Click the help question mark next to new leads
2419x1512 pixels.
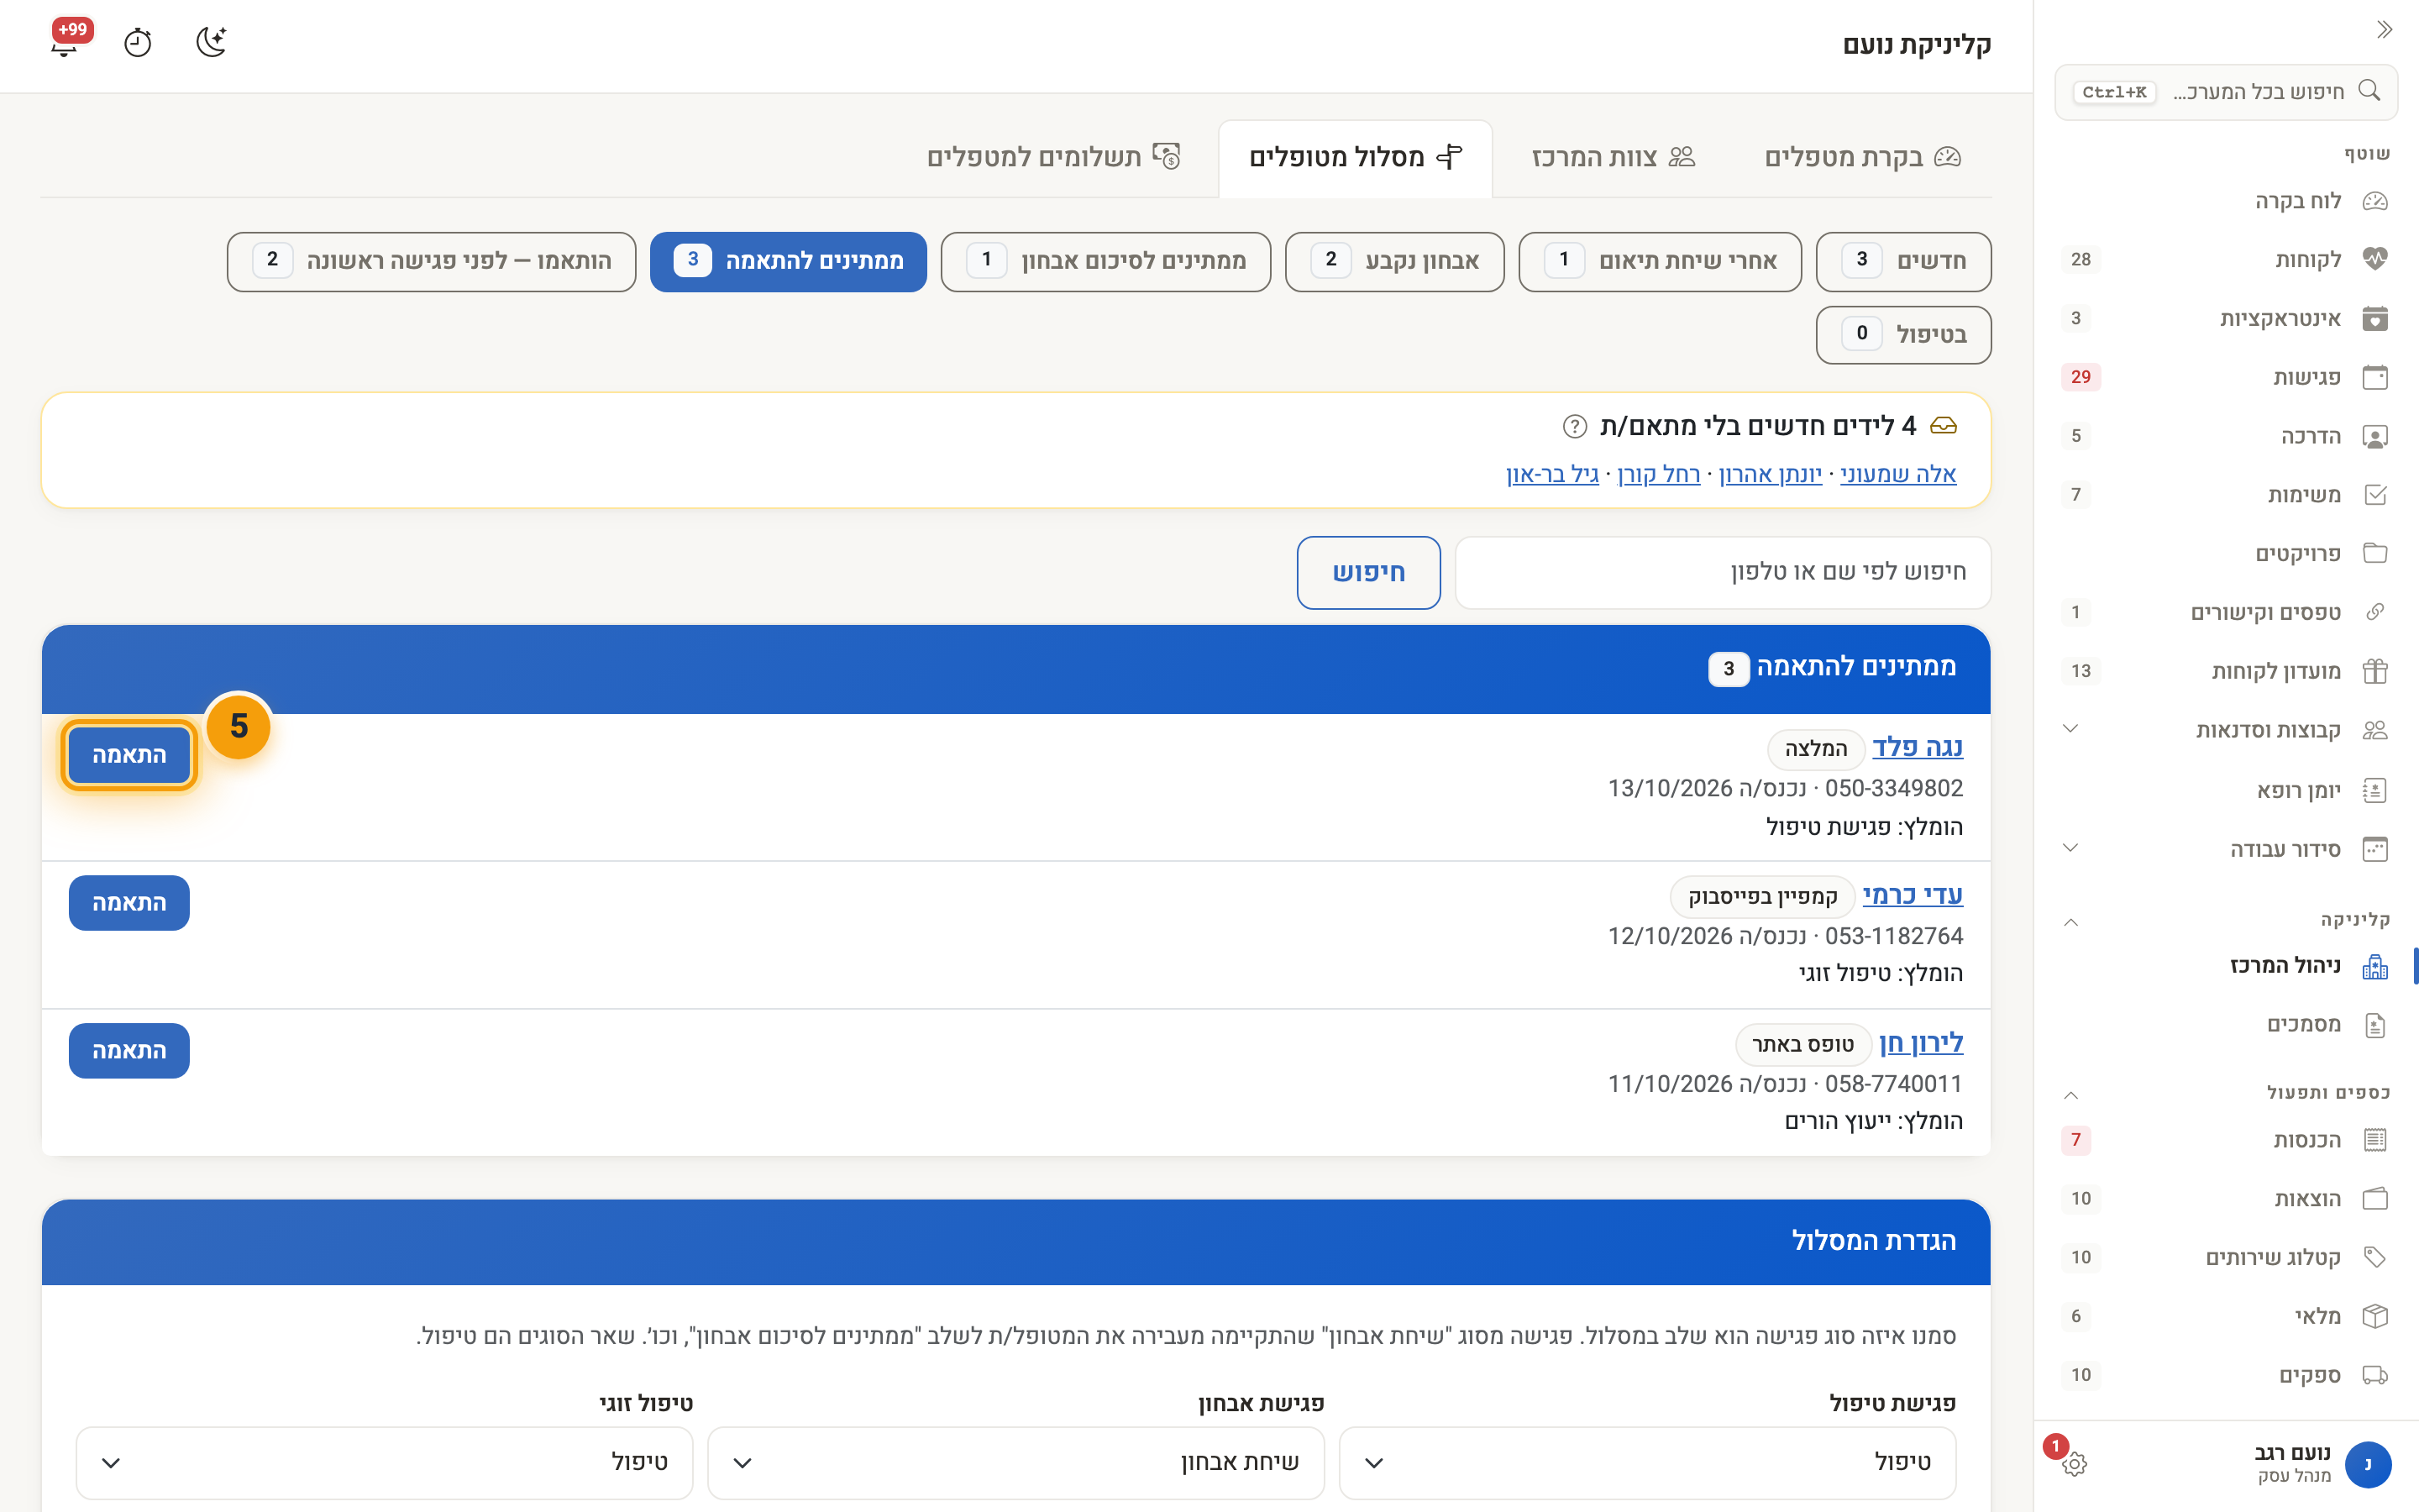pos(1574,427)
